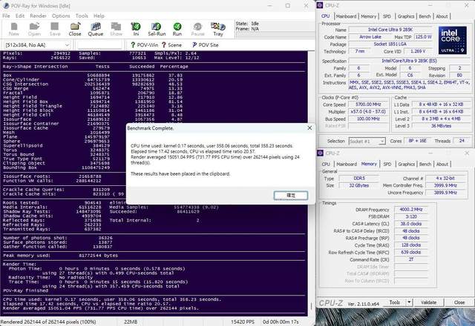Click the Threads value 24

pyautogui.click(x=462, y=141)
